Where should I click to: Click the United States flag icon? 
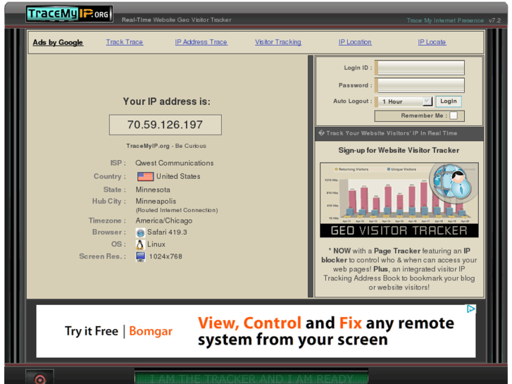click(x=145, y=176)
